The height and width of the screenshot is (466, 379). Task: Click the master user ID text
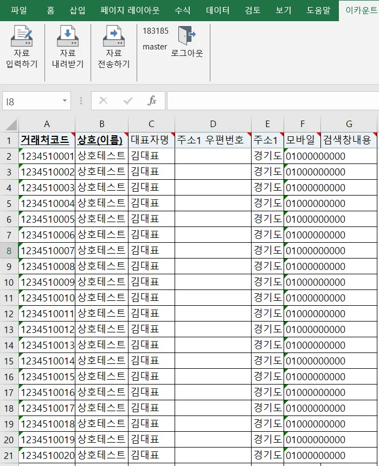(155, 47)
